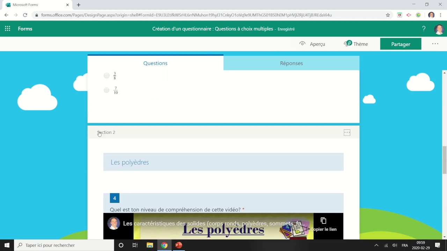Reload the page with the refresh icon
The image size is (447, 251).
tap(25, 15)
